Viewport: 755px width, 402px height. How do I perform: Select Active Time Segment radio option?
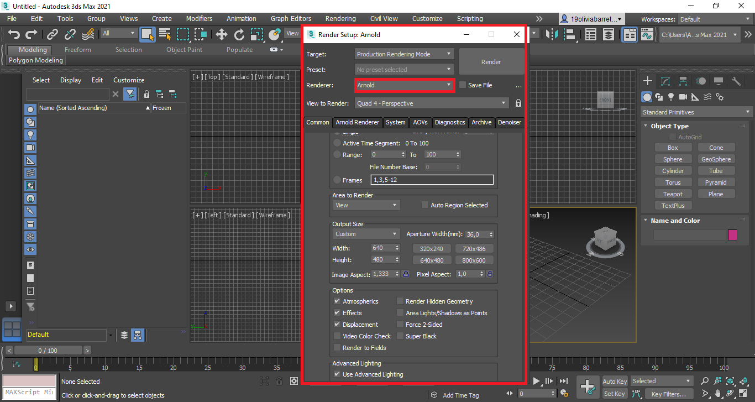coord(337,143)
